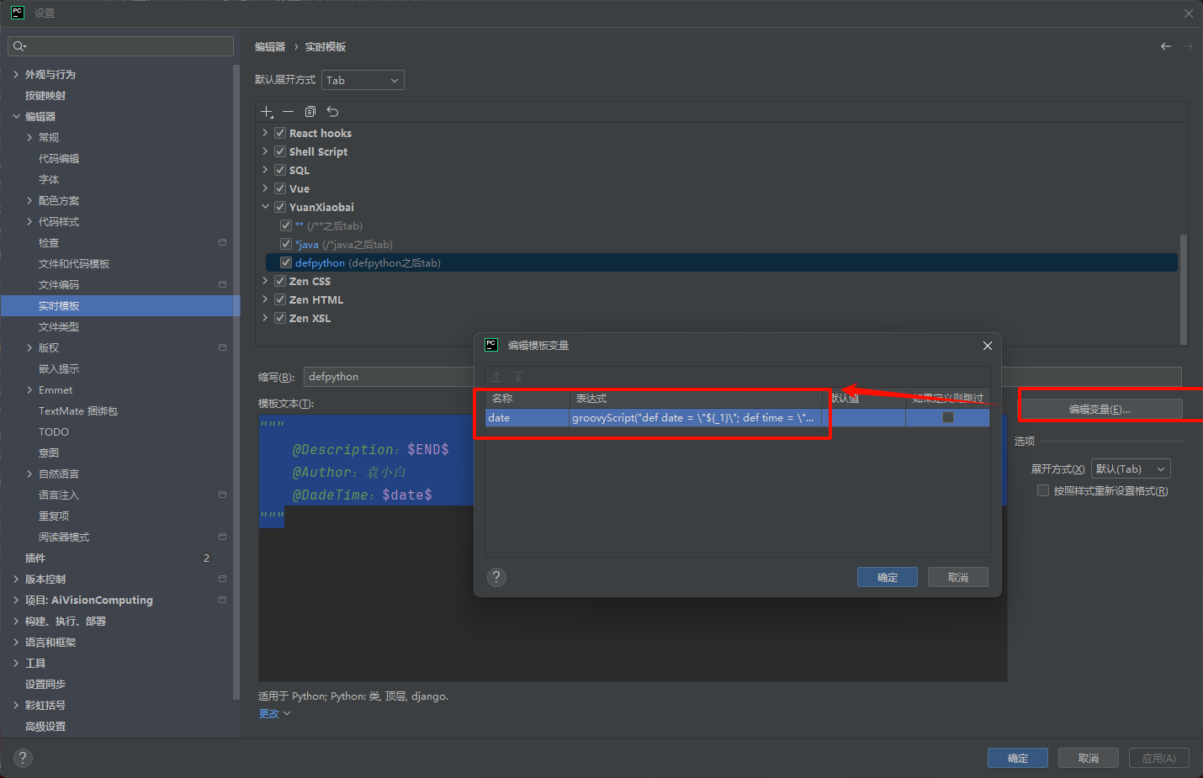
Task: Expand the Zen XSL template group
Action: 265,318
